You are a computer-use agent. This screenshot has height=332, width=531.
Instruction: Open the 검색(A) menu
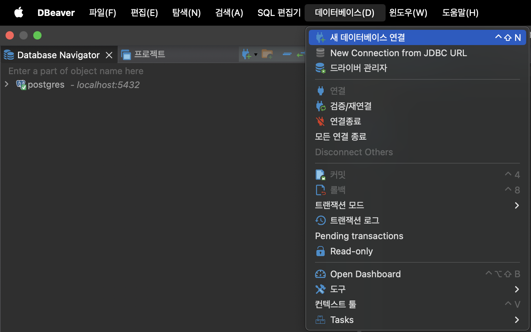pos(229,13)
